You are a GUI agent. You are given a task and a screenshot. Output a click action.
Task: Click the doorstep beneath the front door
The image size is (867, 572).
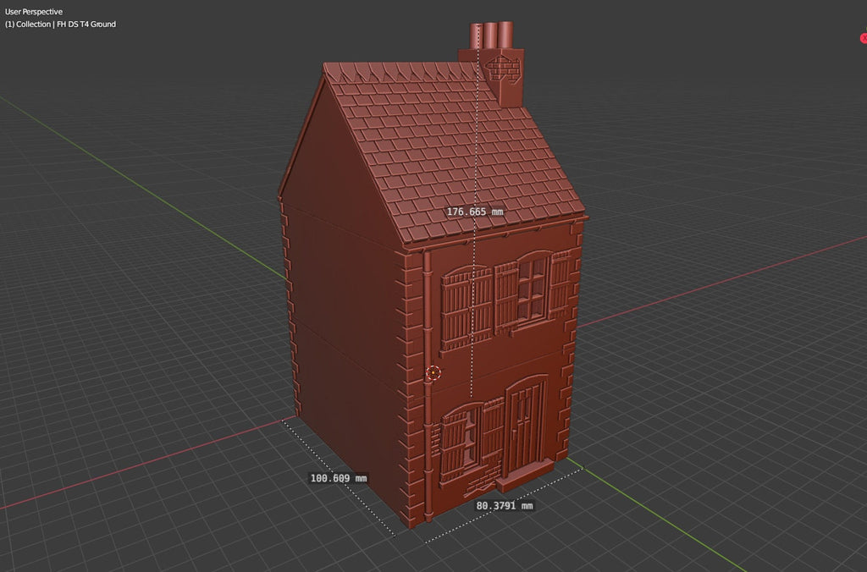point(527,478)
